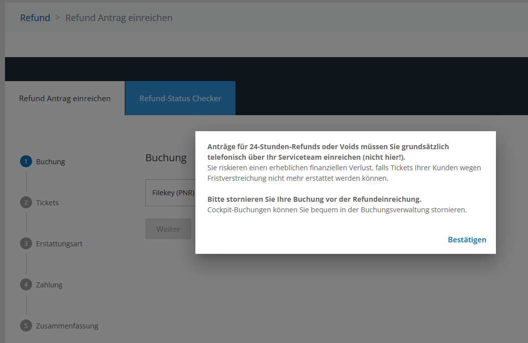Switch to the Refund-Status Checker tab
This screenshot has width=528, height=343.
point(180,98)
